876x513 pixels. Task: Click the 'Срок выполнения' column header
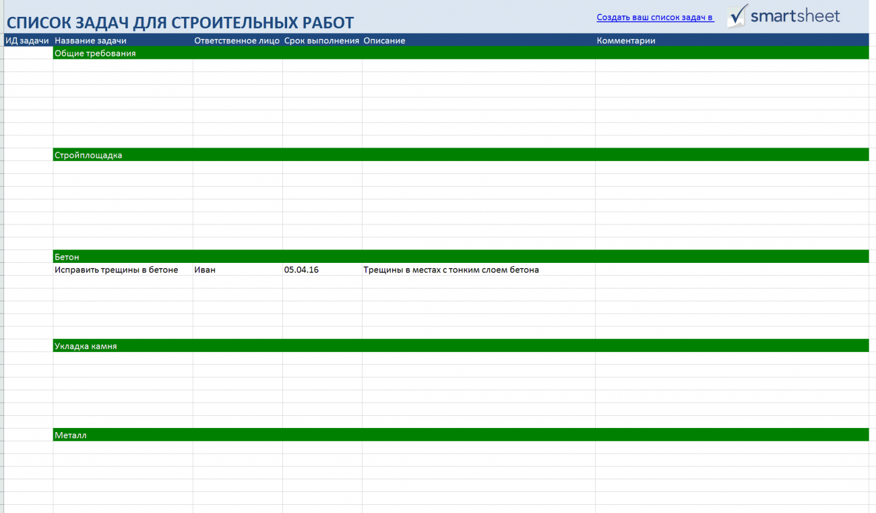pos(322,40)
